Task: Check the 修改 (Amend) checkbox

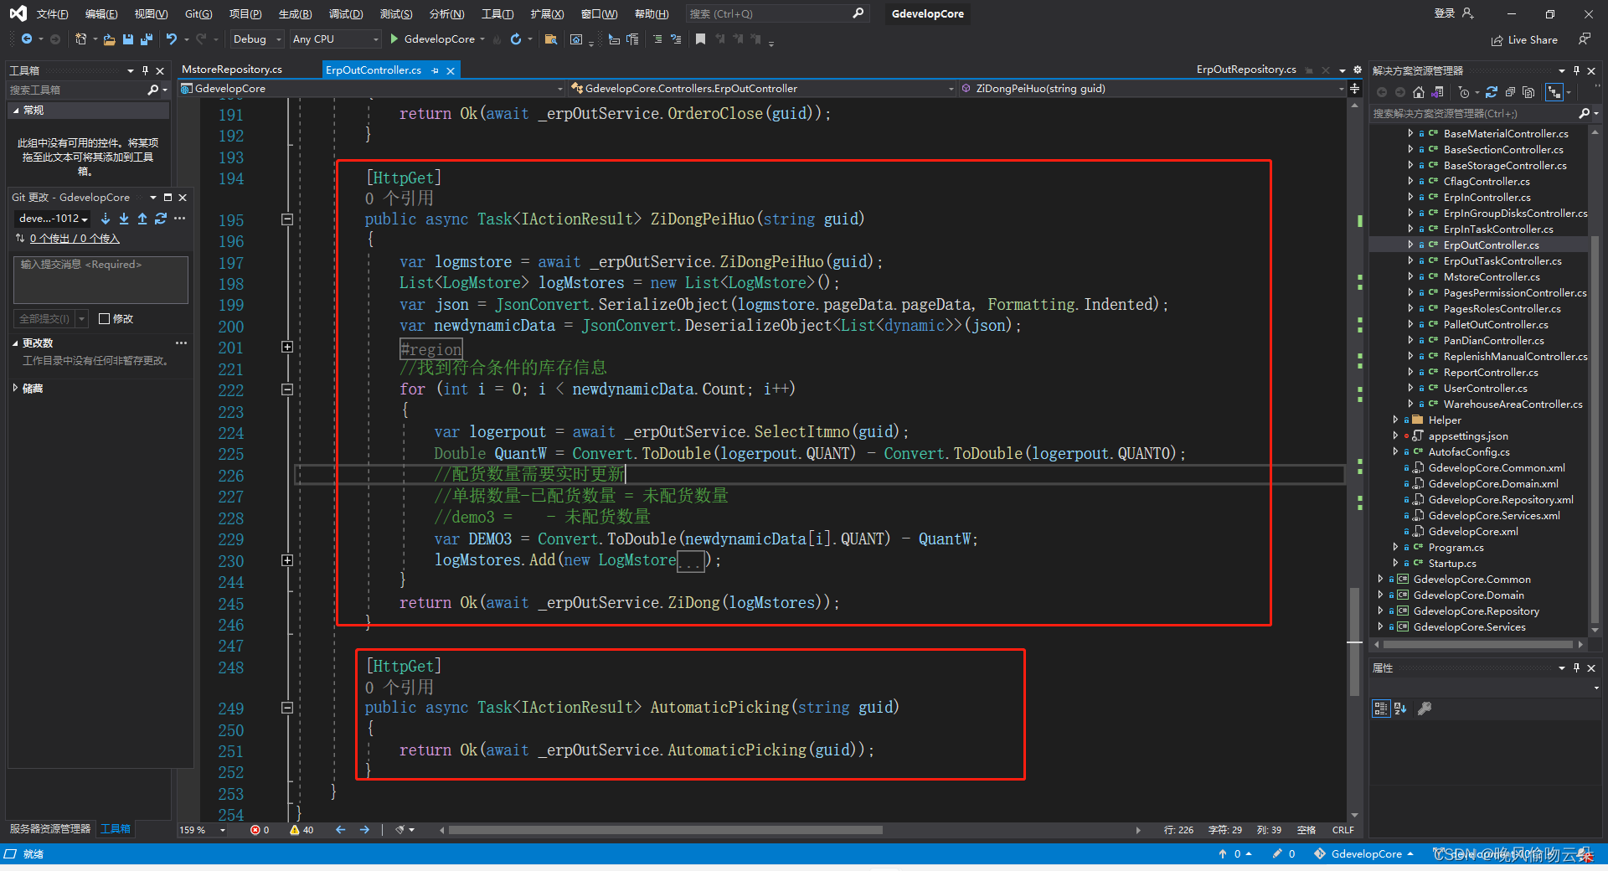Action: (x=105, y=318)
